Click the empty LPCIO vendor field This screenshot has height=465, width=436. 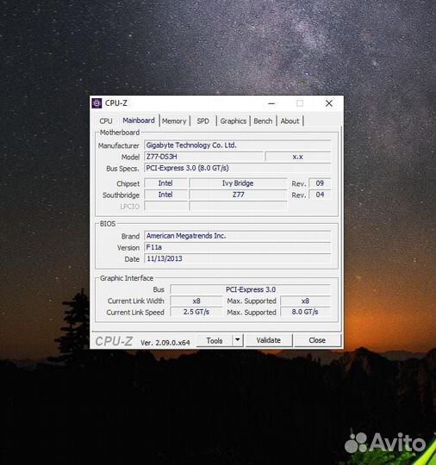[165, 206]
